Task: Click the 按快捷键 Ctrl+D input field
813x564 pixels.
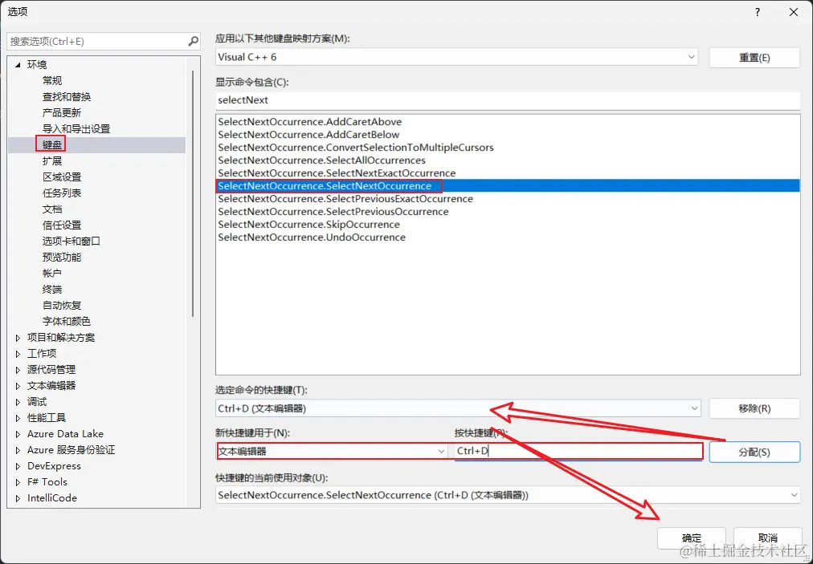Action: point(578,451)
